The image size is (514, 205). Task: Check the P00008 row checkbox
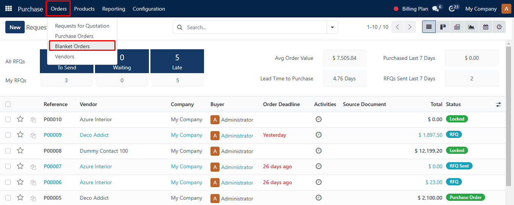point(8,151)
